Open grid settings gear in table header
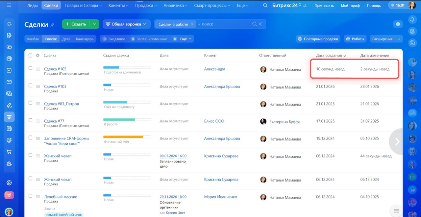The image size is (421, 217). (37, 56)
